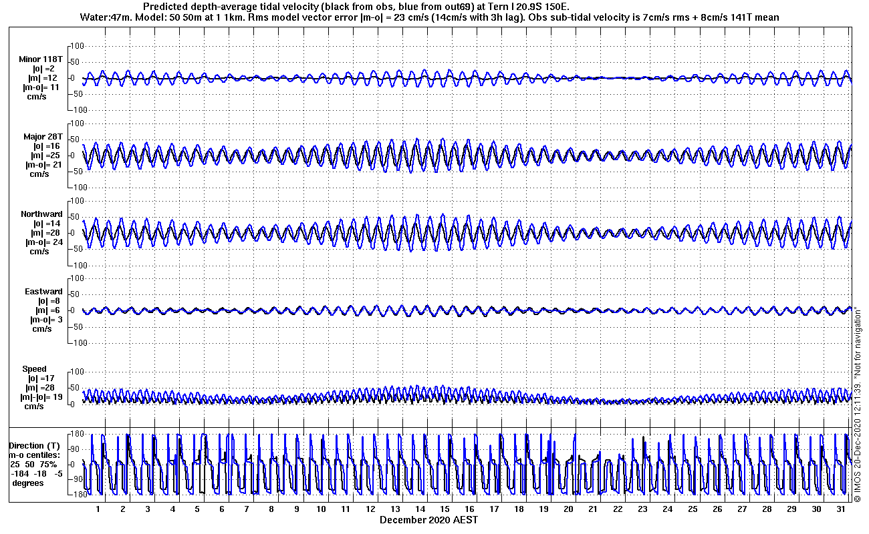Select the "m-o centiles:" label in Direction panel

coord(34,455)
